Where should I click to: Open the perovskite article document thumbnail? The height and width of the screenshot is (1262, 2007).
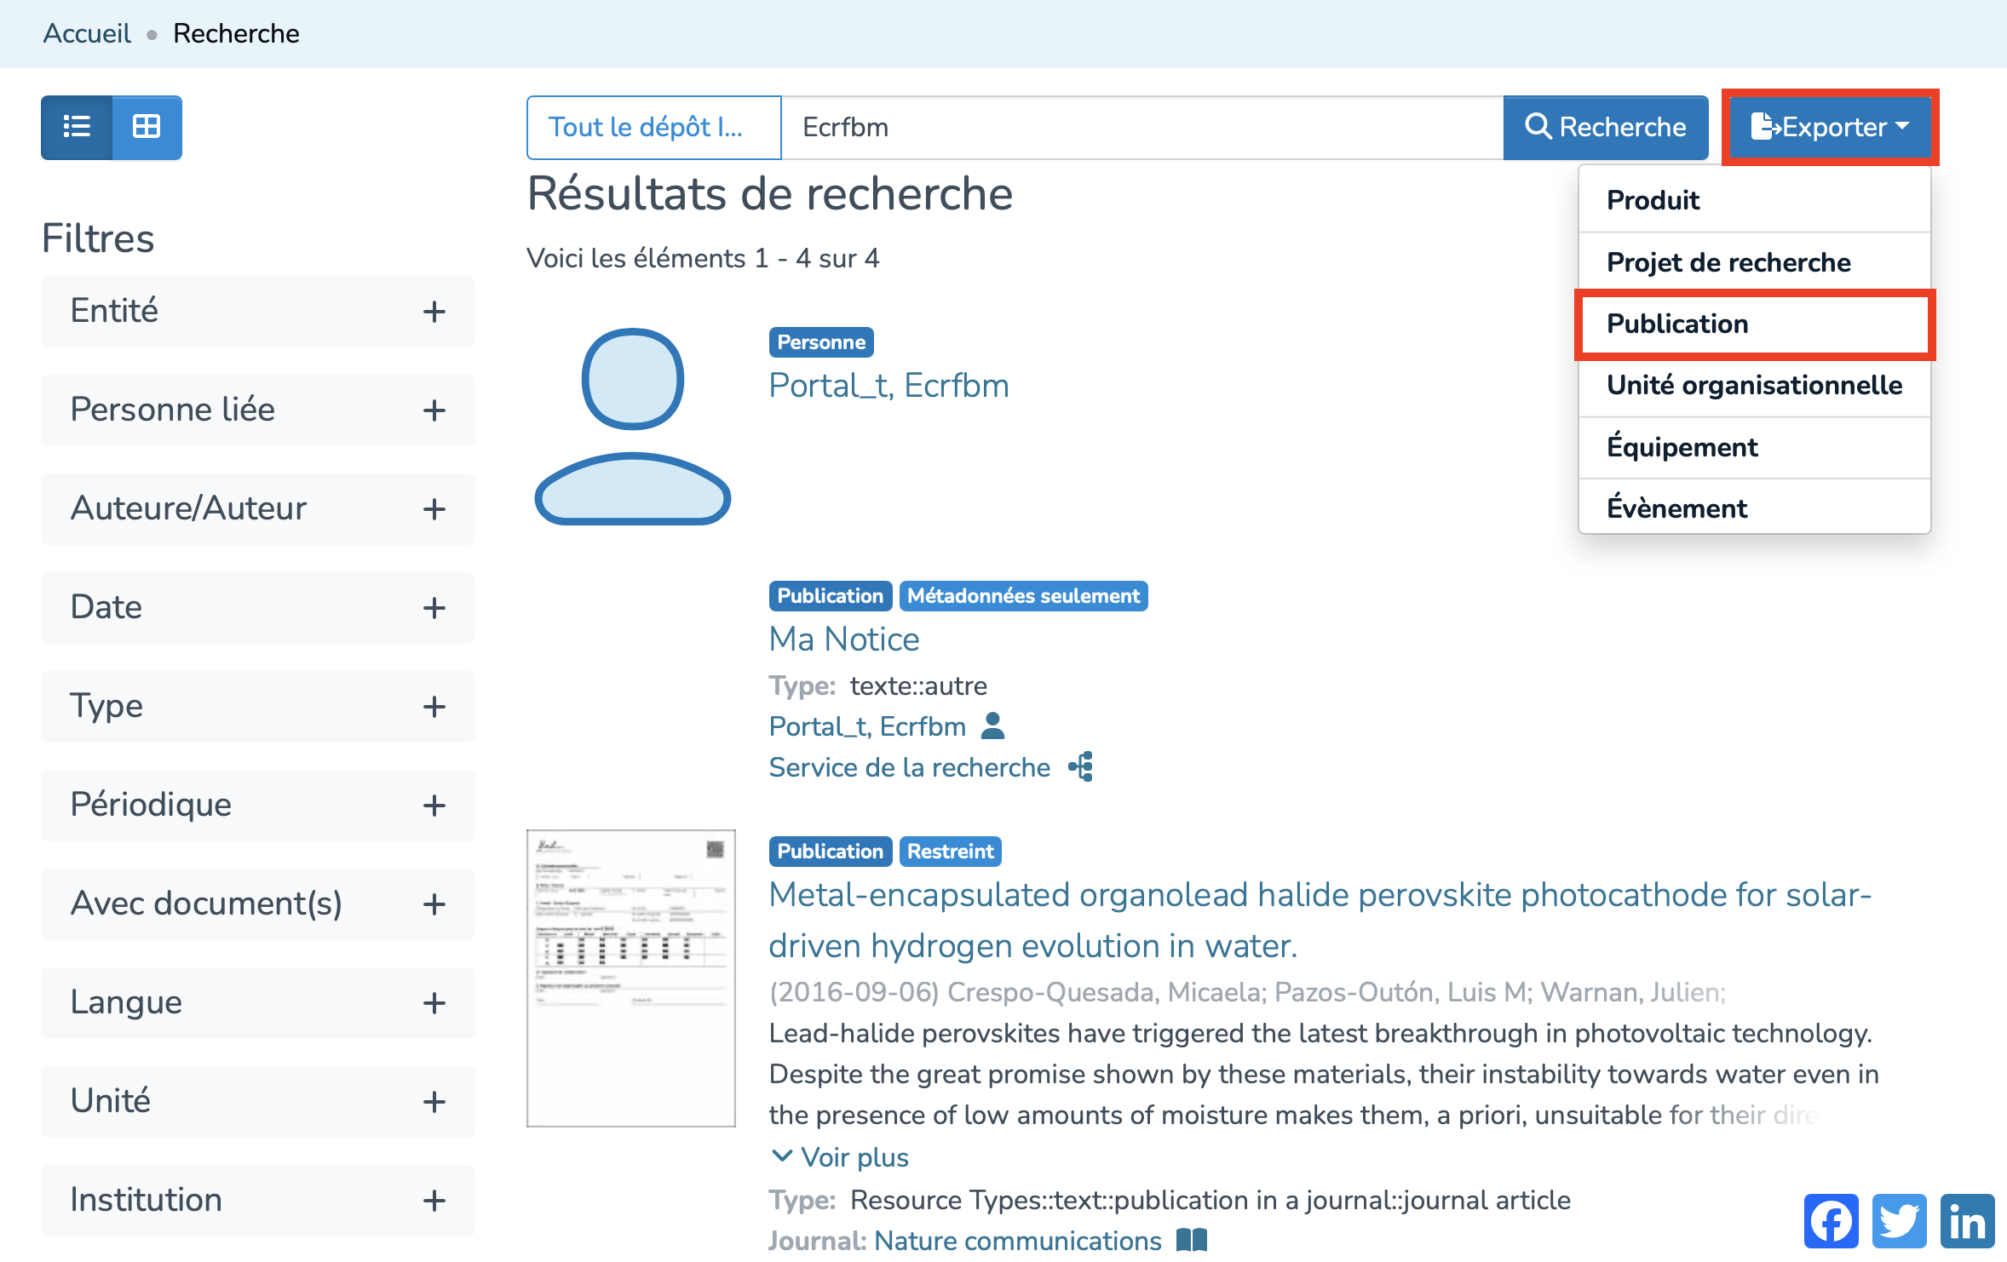pos(630,978)
